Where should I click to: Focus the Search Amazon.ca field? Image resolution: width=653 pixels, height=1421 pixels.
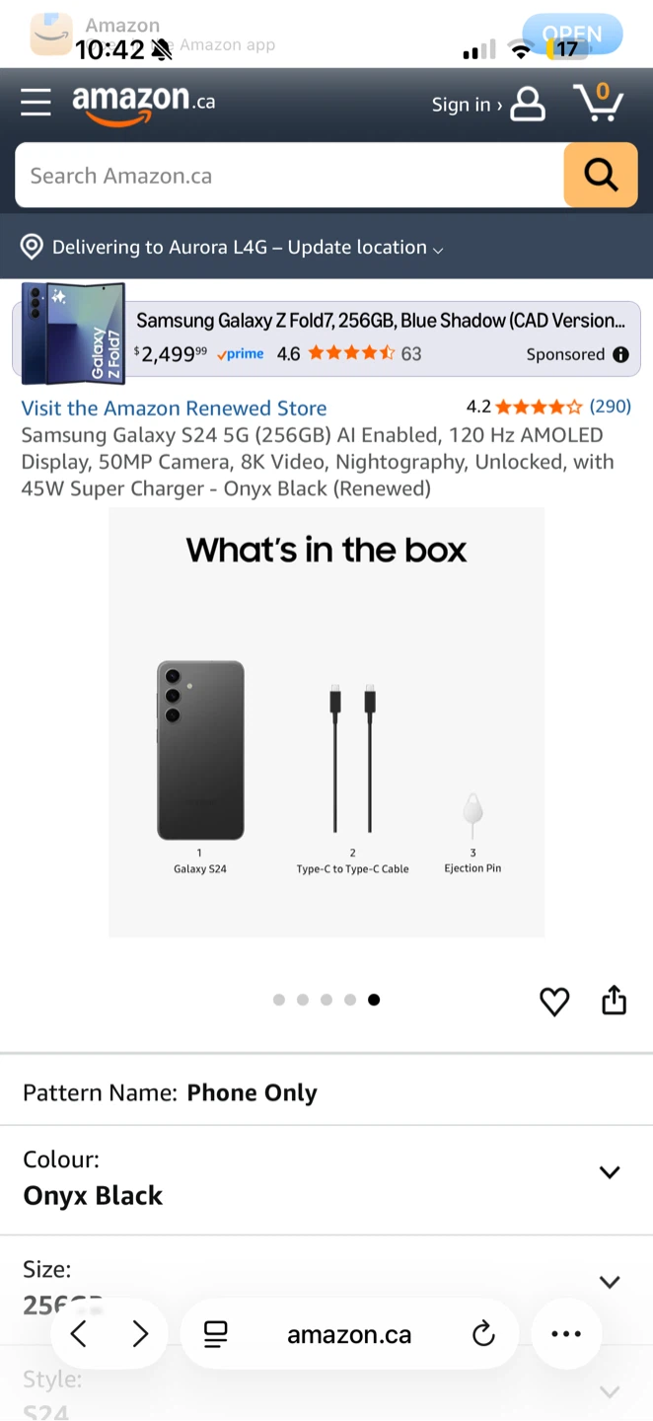(x=289, y=176)
